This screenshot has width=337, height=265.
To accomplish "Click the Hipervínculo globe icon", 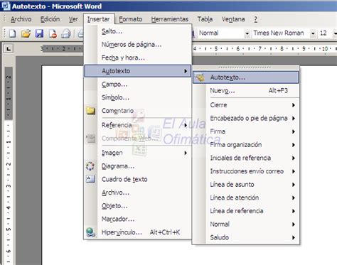I will point(90,232).
